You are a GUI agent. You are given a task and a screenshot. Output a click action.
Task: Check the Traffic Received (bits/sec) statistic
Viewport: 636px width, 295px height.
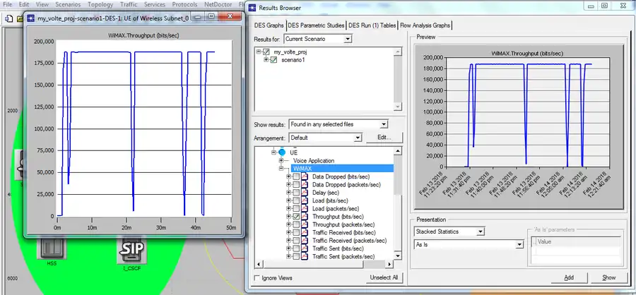click(x=296, y=233)
